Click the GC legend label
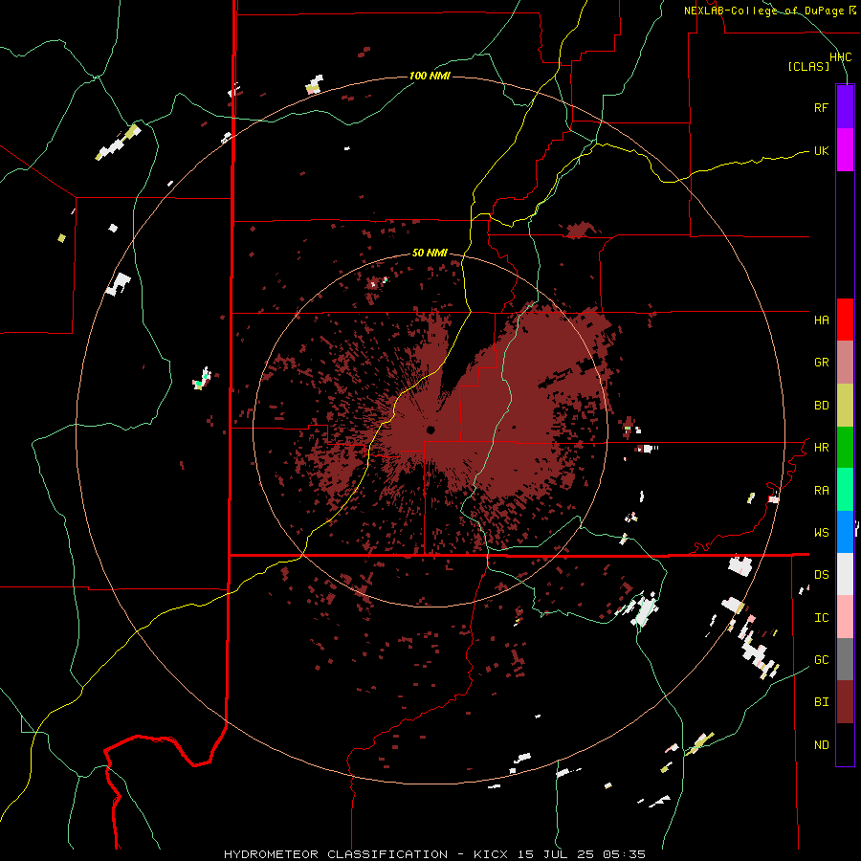 coord(821,660)
